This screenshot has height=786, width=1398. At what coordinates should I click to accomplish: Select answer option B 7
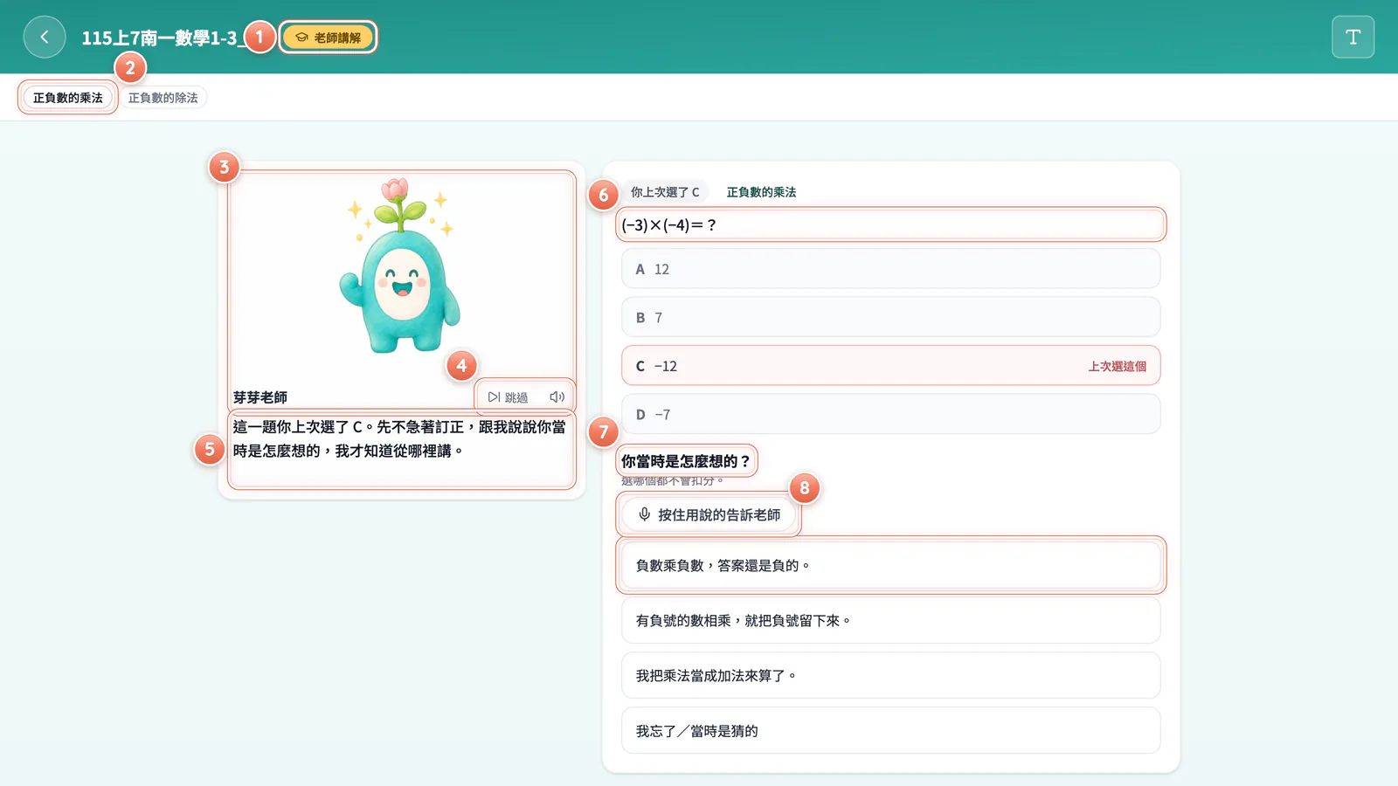[890, 318]
